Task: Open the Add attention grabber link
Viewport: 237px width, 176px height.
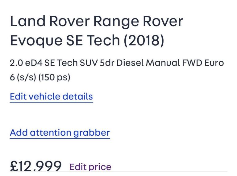Action: [x=60, y=133]
